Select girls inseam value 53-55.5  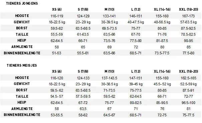click(57, 115)
